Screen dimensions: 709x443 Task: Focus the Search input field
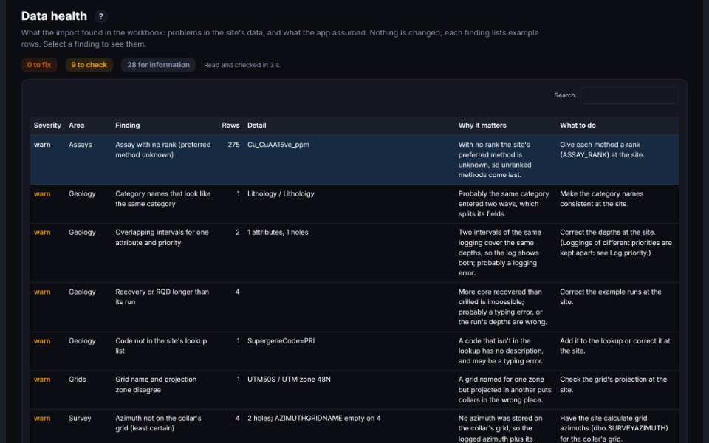tap(629, 95)
